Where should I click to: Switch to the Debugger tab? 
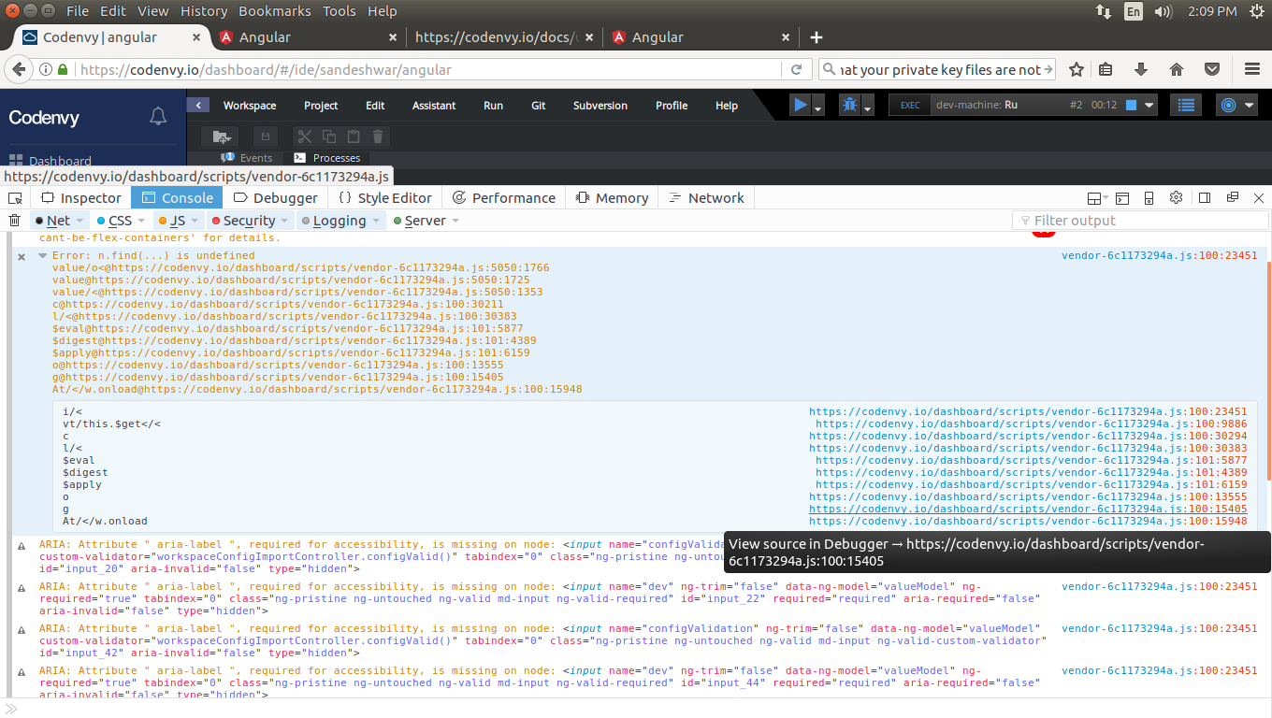point(276,197)
